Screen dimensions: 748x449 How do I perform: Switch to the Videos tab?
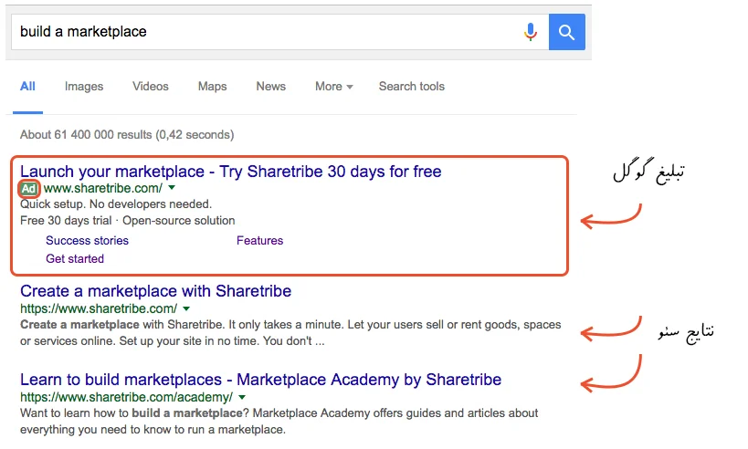tap(151, 87)
